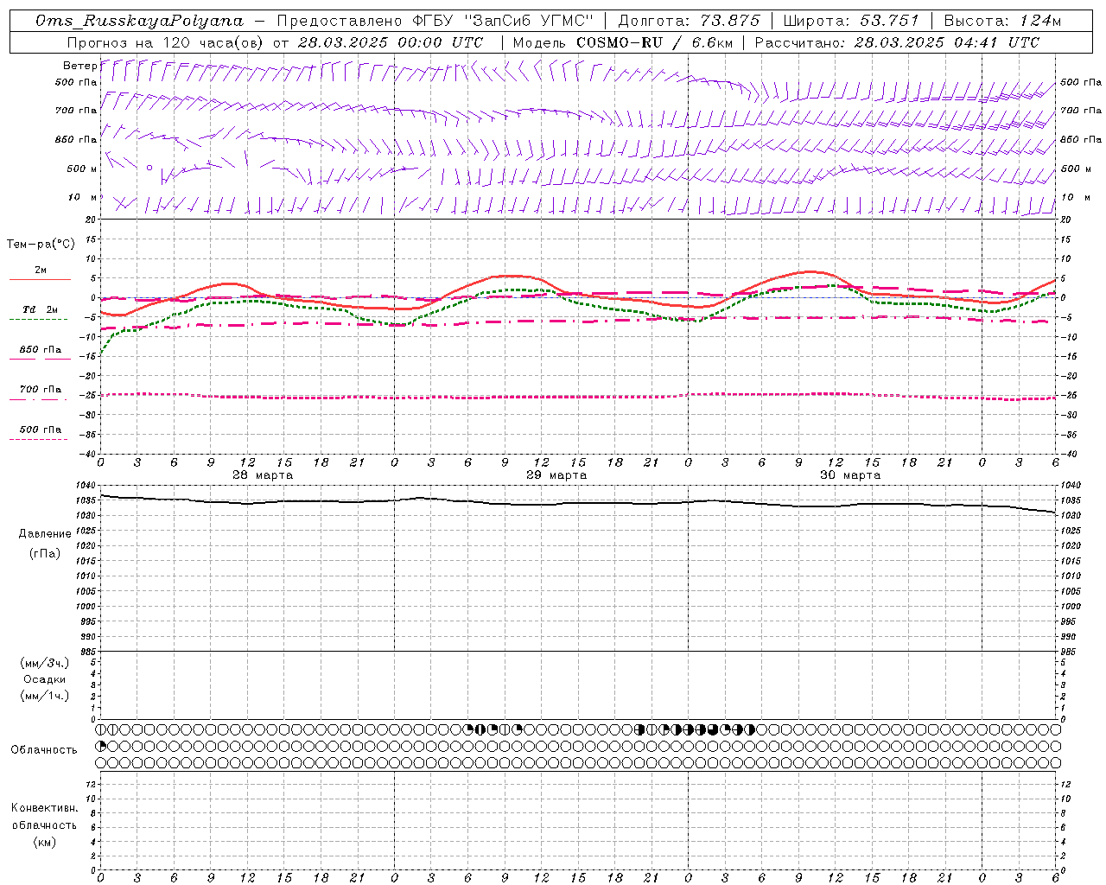The height and width of the screenshot is (885, 1106).
Task: Click the 28 марта date label
Action: (x=263, y=475)
